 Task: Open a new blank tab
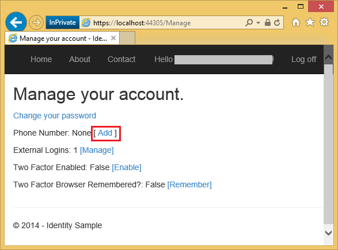[127, 38]
